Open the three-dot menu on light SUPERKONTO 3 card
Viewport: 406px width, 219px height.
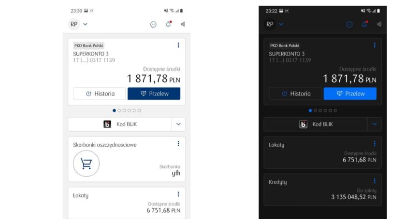(178, 45)
